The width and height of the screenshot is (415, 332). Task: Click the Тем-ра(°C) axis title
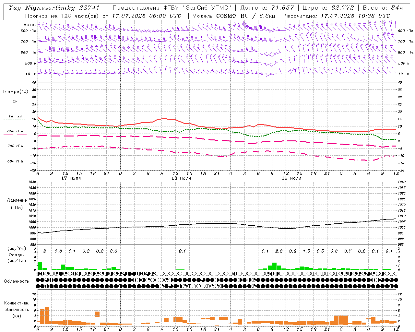click(x=15, y=92)
